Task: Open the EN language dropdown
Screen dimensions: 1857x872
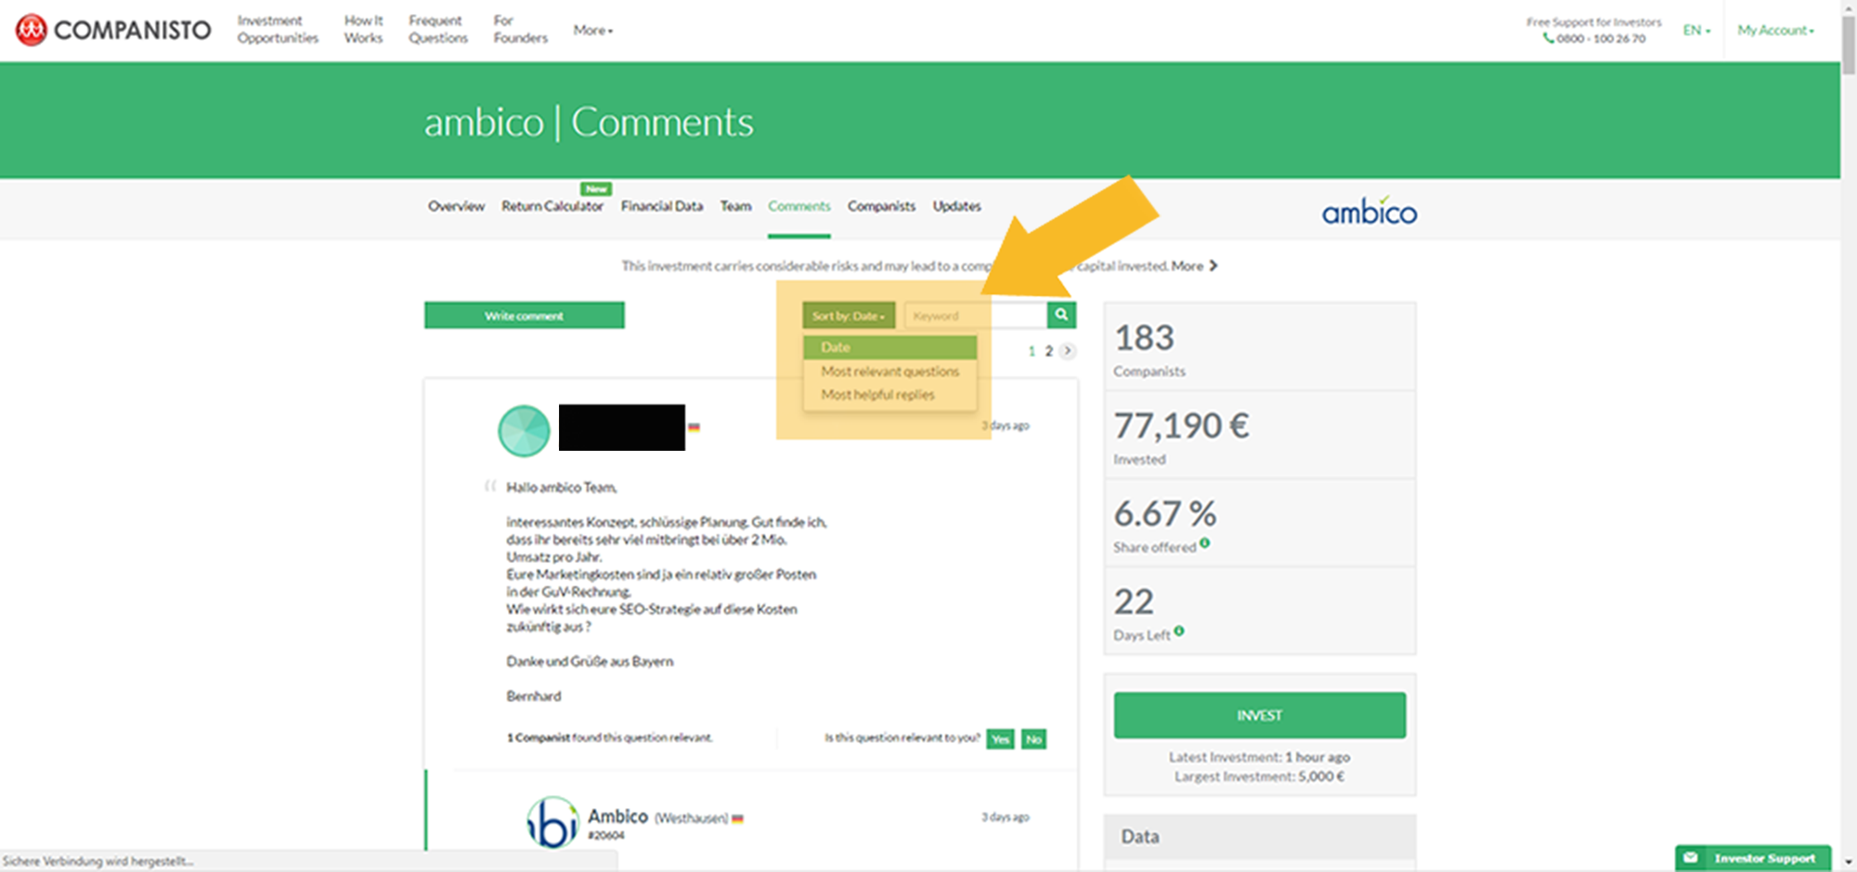Action: (1696, 30)
